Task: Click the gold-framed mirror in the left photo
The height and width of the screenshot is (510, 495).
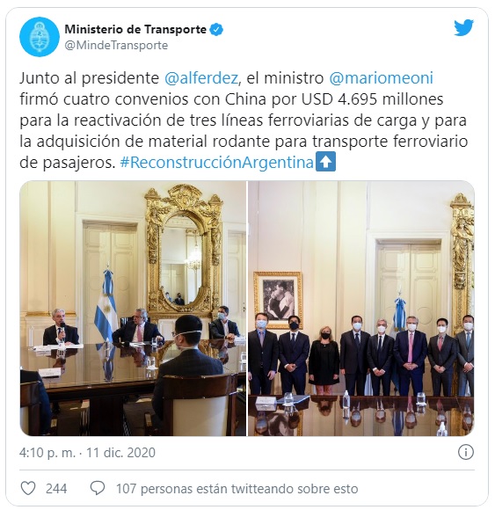Action: click(184, 252)
